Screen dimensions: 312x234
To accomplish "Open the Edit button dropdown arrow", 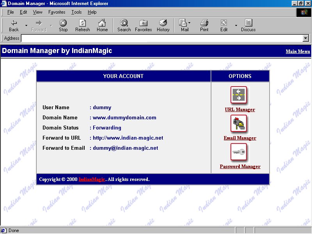I will tap(236, 25).
